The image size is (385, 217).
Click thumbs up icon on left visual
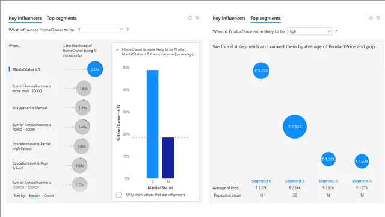point(189,17)
